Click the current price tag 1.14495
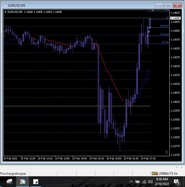185x187 pixels. tap(175, 18)
